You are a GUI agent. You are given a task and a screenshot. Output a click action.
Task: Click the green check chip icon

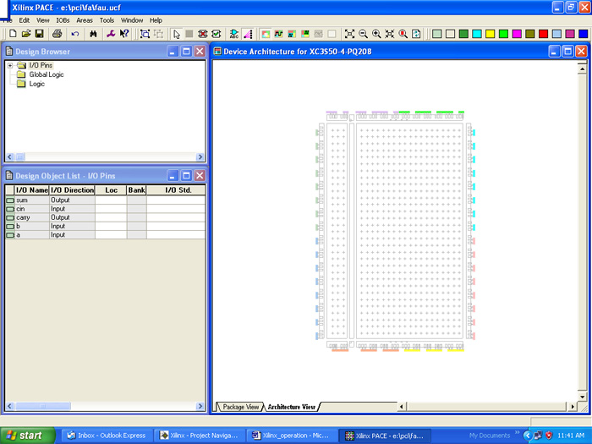coord(217,34)
